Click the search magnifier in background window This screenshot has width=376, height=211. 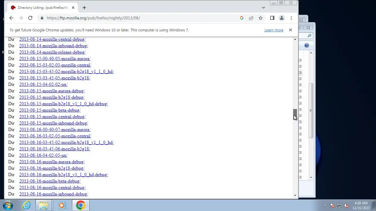309,36
